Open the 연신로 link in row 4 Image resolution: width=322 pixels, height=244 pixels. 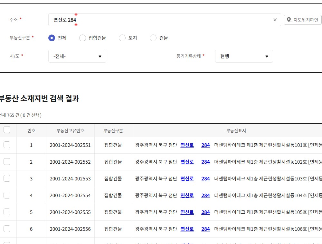187,196
